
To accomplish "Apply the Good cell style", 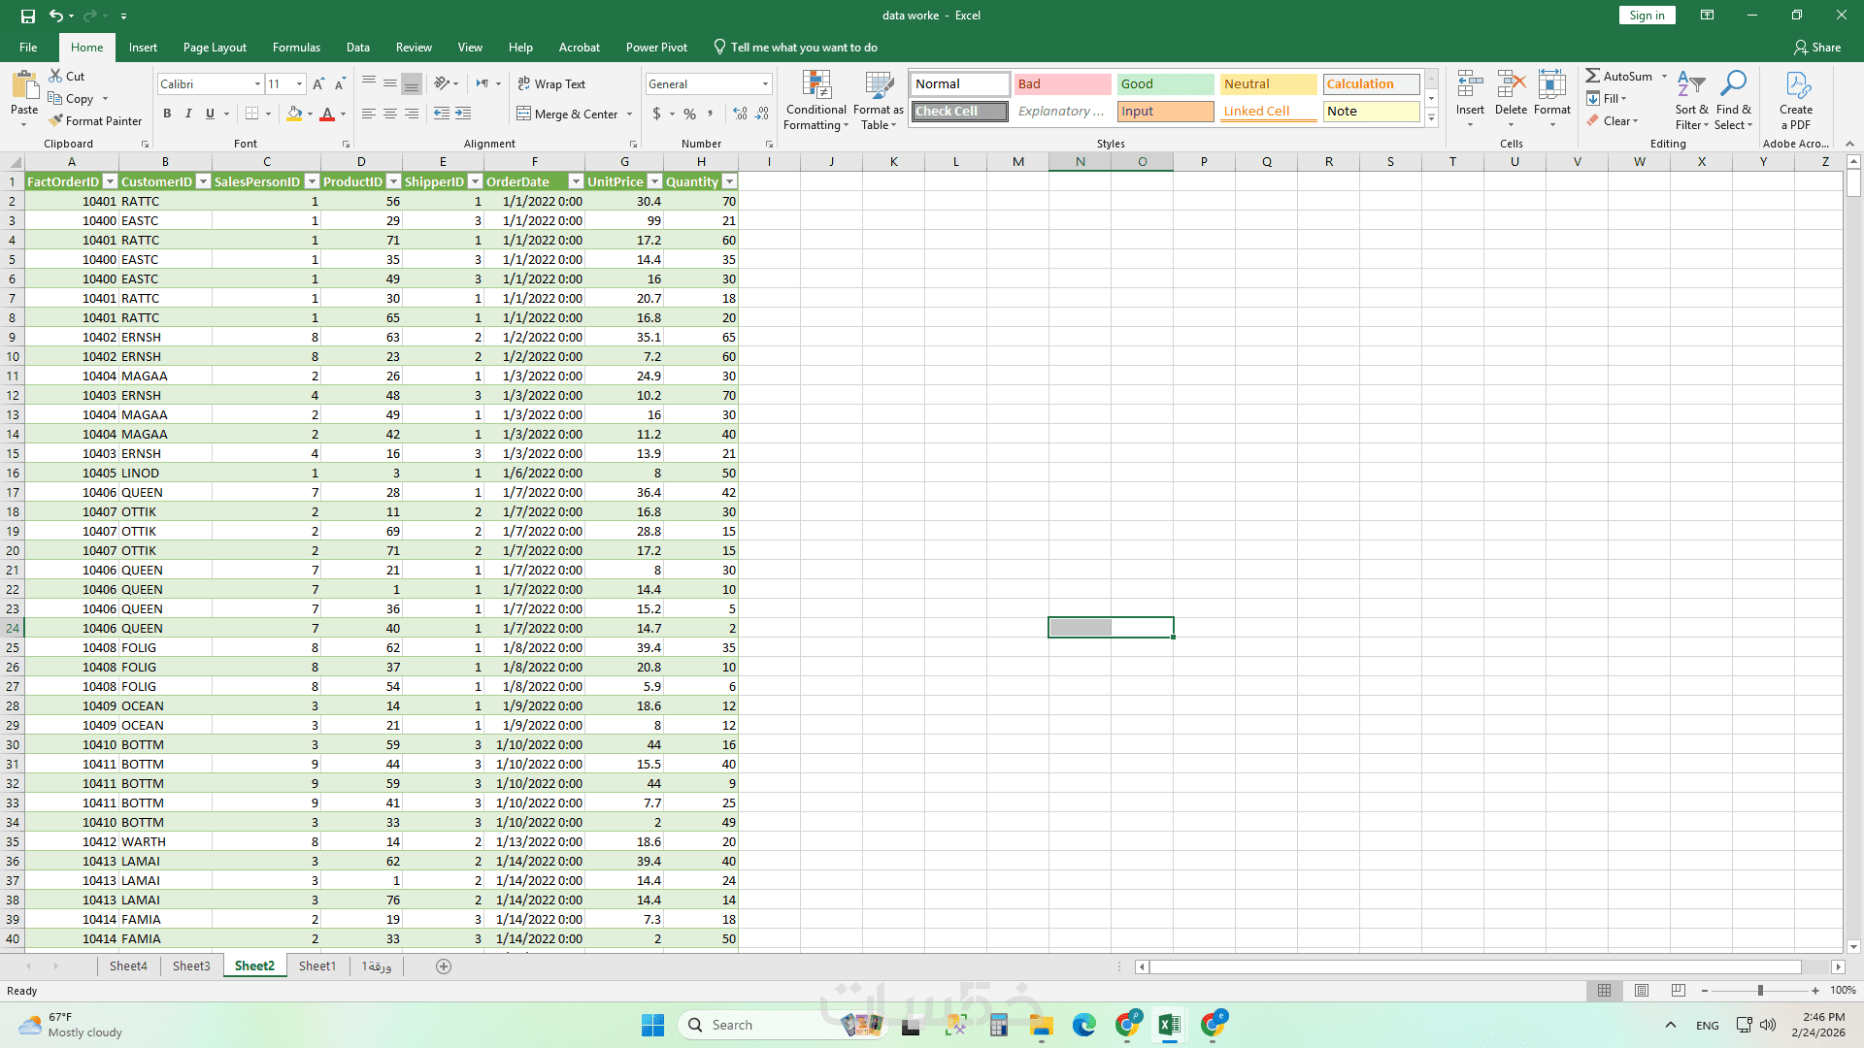I will tap(1164, 84).
